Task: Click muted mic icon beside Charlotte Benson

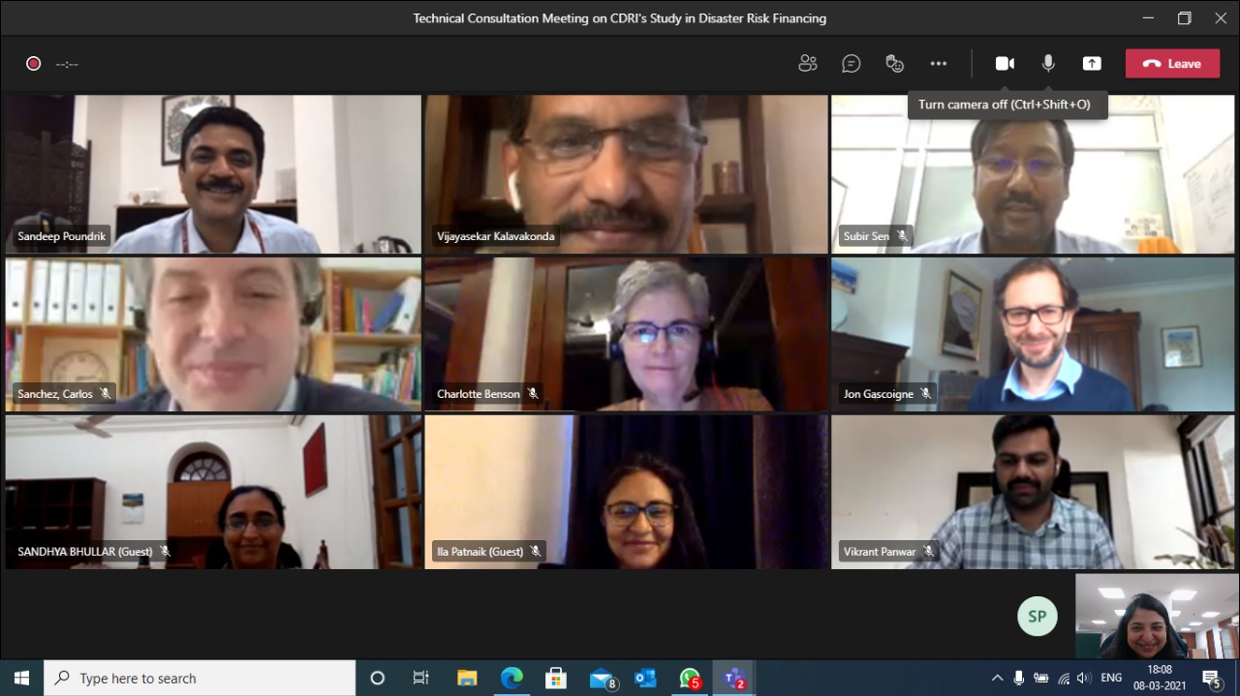Action: (533, 394)
